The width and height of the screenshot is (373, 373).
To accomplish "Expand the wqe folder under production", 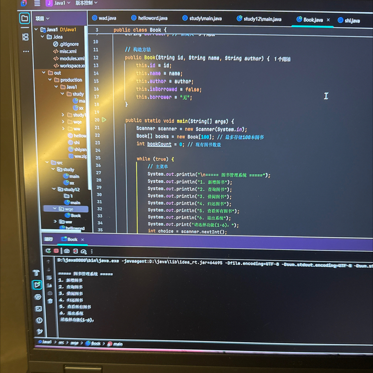I will 63,122.
